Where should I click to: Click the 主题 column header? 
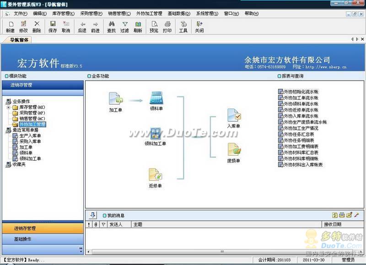coord(226,224)
